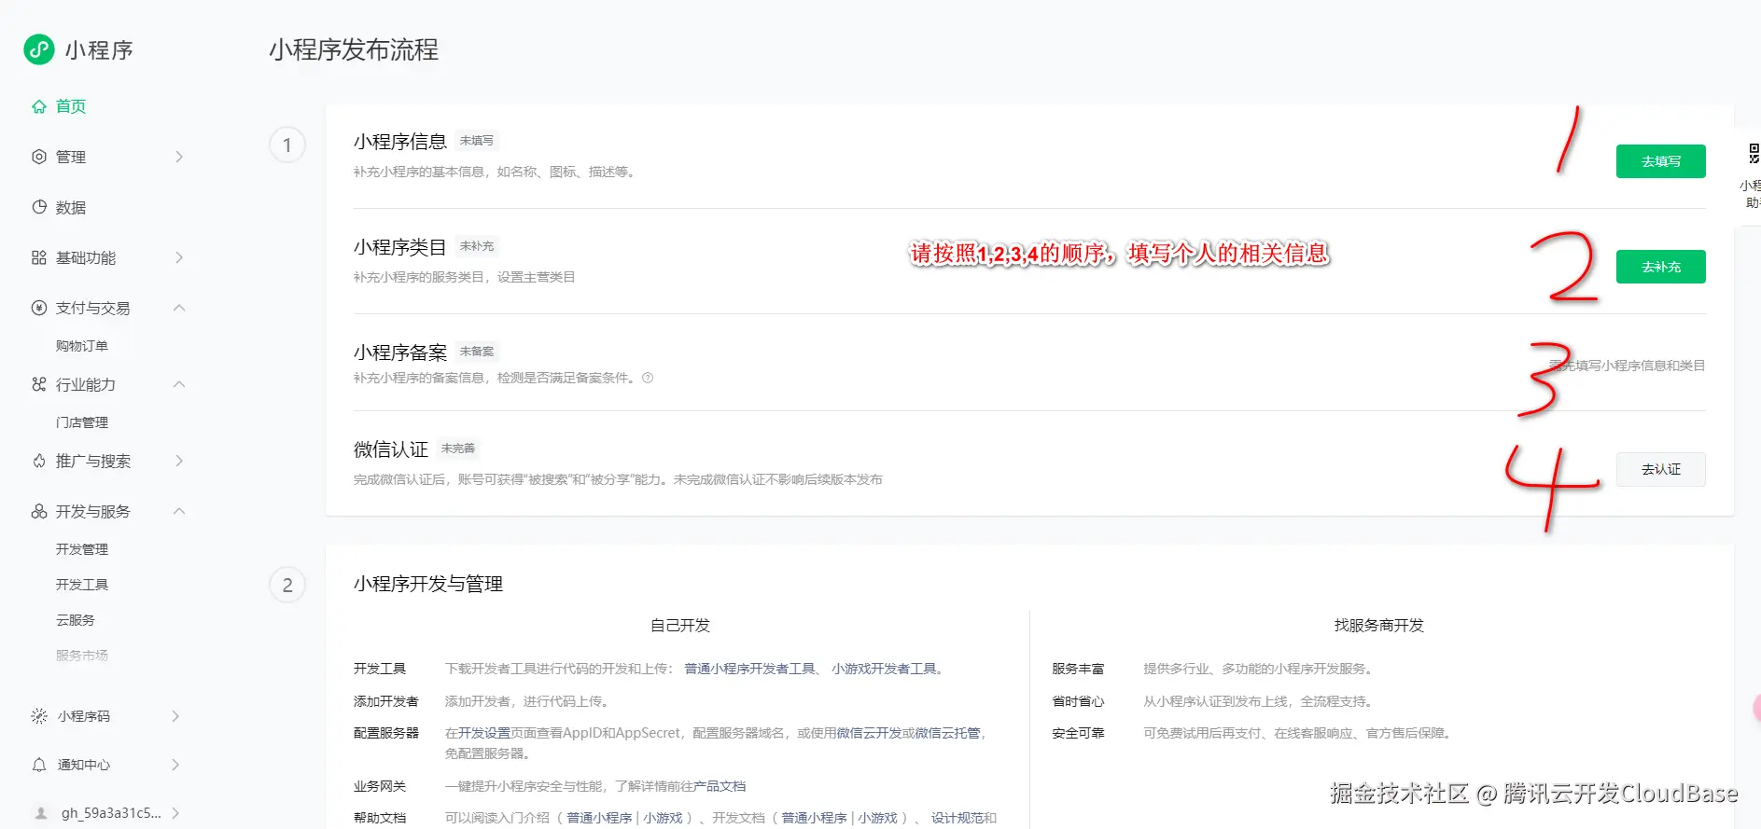This screenshot has width=1761, height=829.
Task: Open 购物订单 submenu item
Action: coord(82,346)
